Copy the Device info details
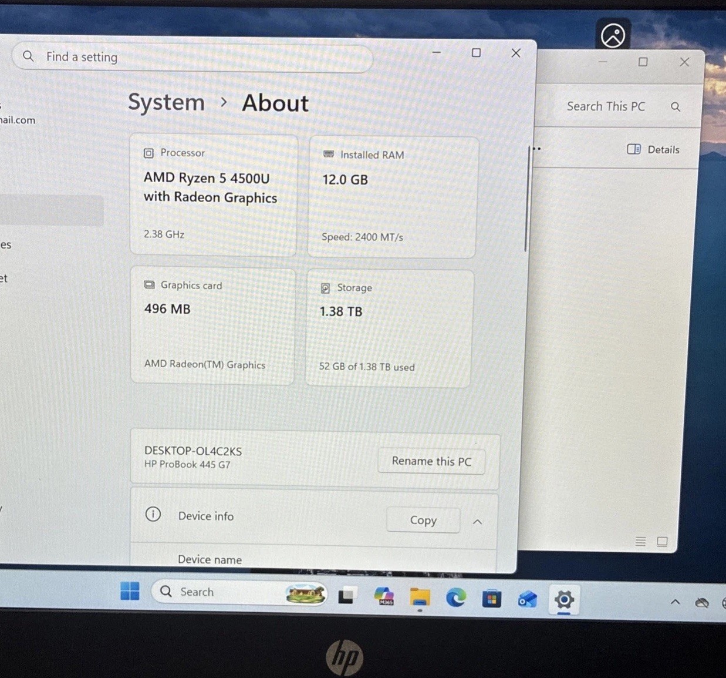Screen dimensions: 726x678 pos(423,520)
